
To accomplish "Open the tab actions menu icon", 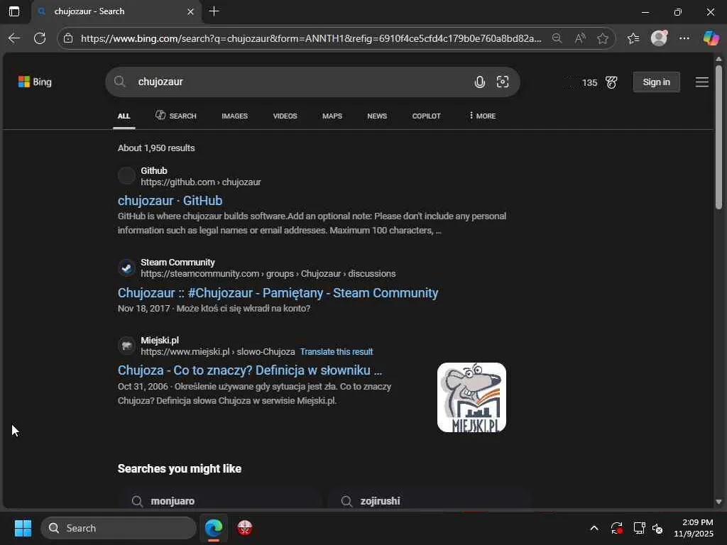I will coord(14,11).
